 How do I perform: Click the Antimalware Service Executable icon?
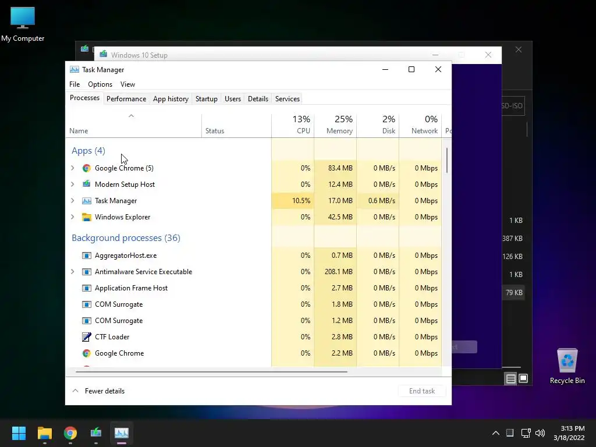[x=87, y=272]
